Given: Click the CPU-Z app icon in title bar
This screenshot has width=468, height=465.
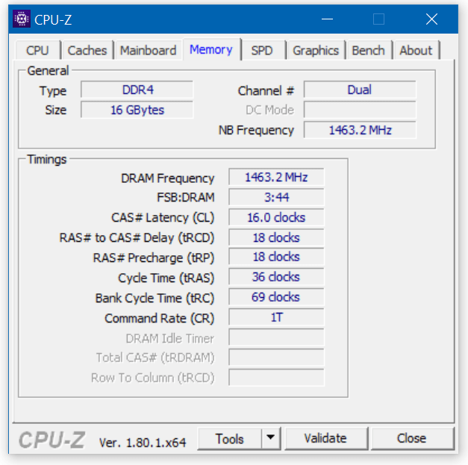Looking at the screenshot, I should (x=22, y=19).
